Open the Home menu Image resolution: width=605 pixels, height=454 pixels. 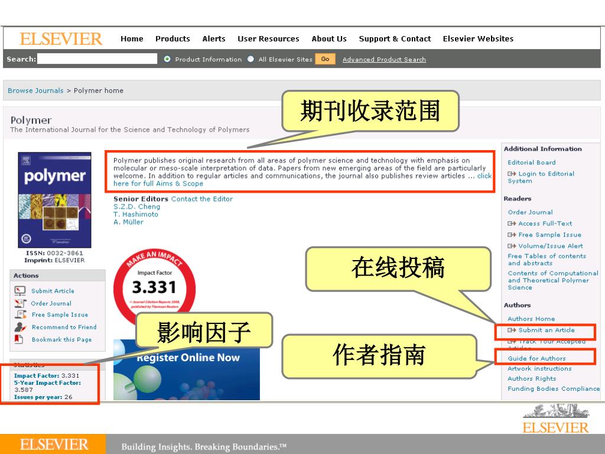pos(132,38)
